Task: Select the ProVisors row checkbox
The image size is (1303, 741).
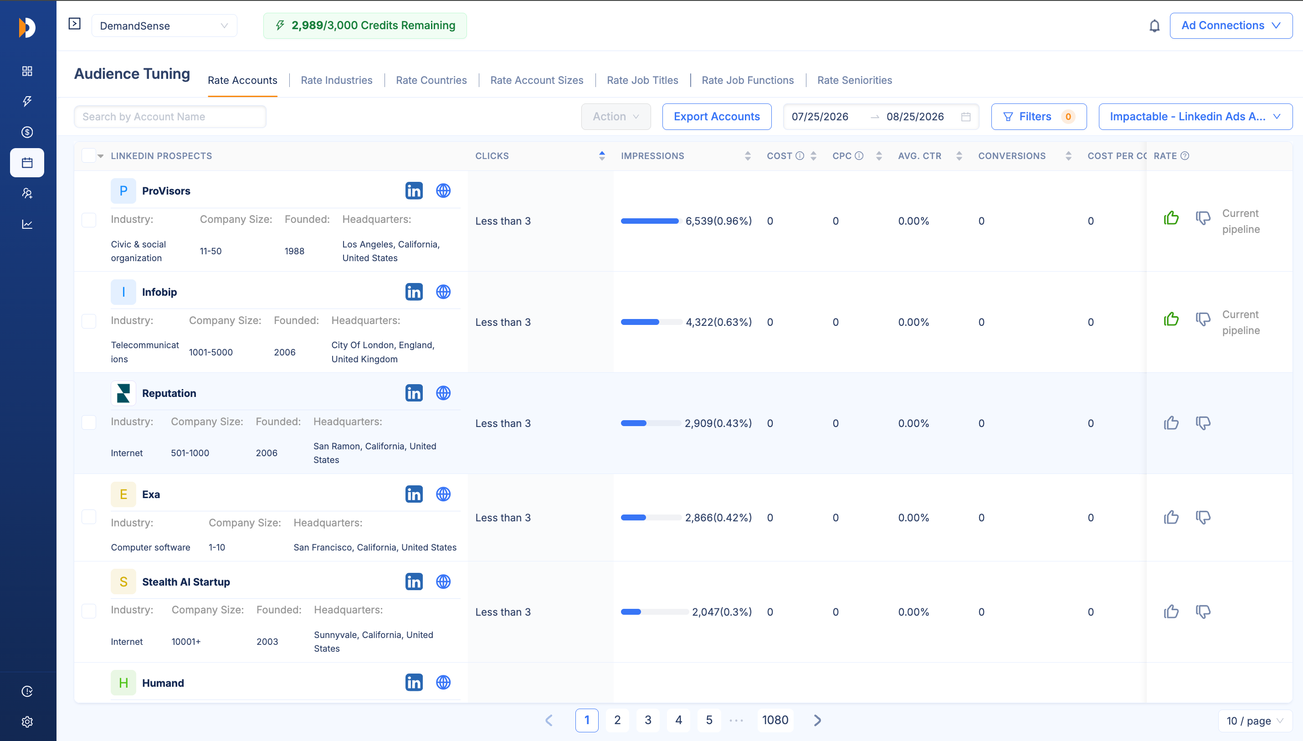Action: [x=89, y=221]
